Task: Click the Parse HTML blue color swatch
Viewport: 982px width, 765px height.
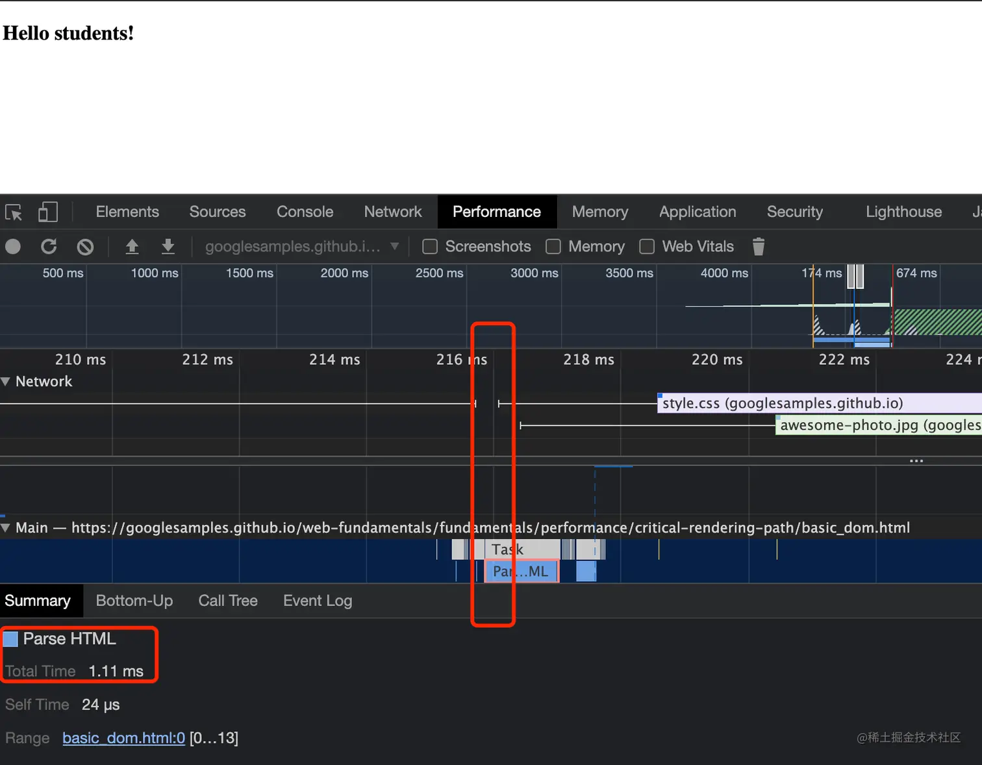Action: pos(10,640)
